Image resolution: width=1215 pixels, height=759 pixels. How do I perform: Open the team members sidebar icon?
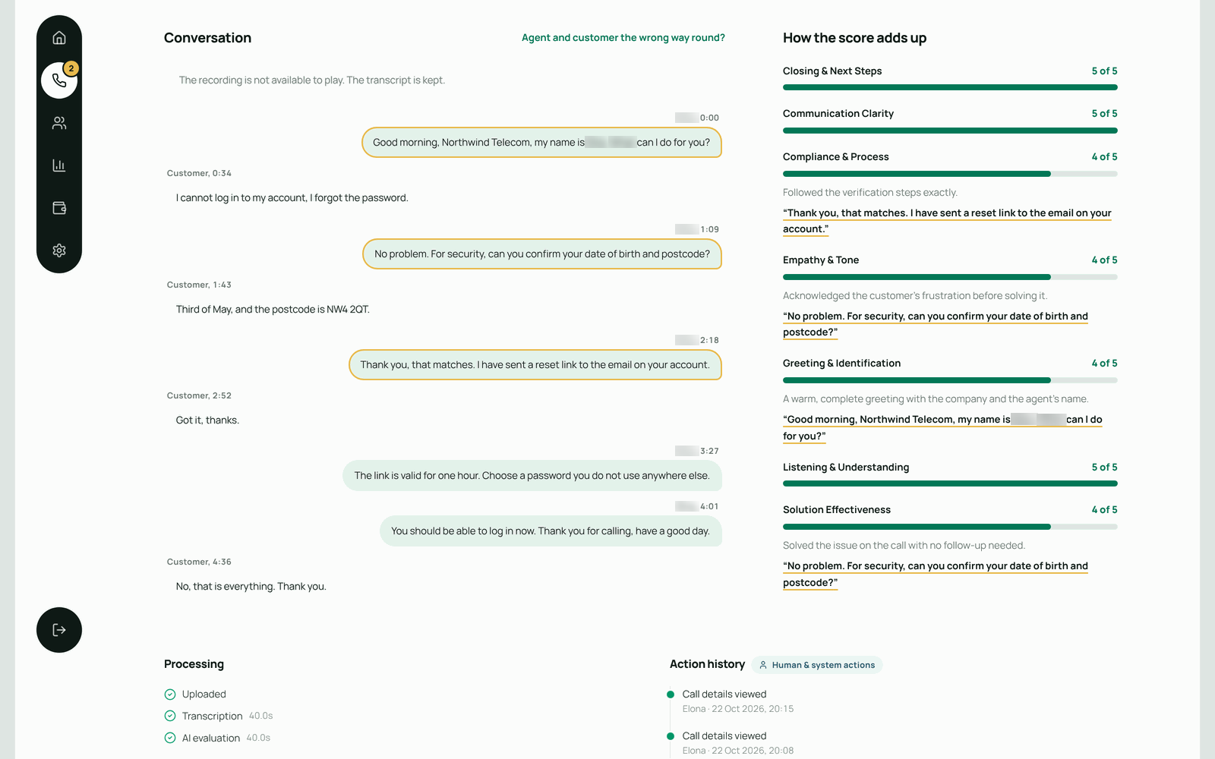(x=59, y=123)
